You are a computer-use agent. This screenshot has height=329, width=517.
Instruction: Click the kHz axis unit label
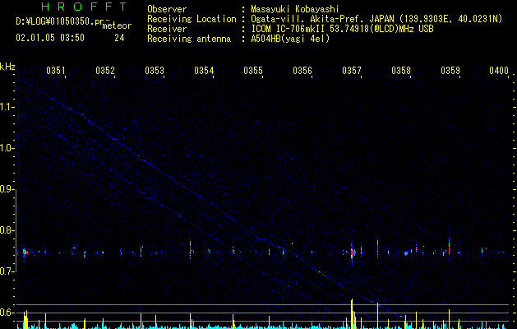pyautogui.click(x=7, y=67)
